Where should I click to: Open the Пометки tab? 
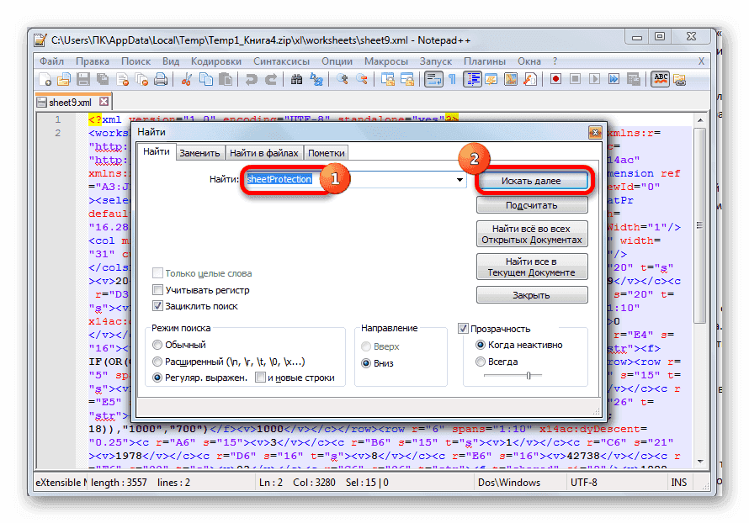[327, 153]
